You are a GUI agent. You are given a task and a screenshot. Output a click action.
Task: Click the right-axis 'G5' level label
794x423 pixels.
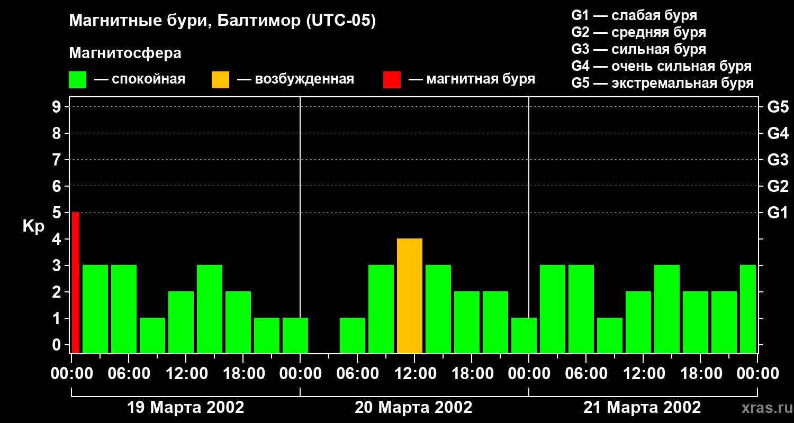pyautogui.click(x=778, y=107)
